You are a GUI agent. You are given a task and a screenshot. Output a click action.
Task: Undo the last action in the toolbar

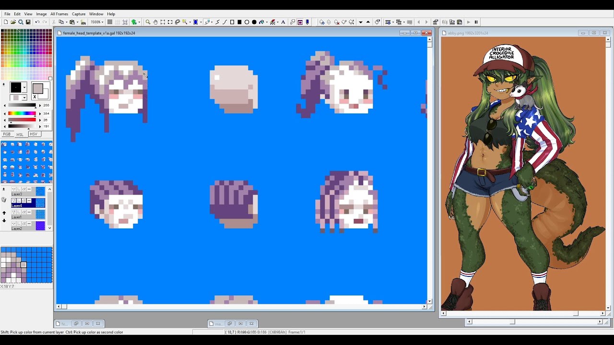click(x=37, y=22)
